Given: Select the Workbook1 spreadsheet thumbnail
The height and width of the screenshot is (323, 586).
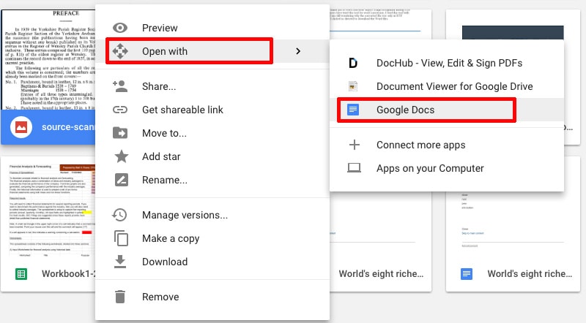Looking at the screenshot, I should [x=48, y=209].
